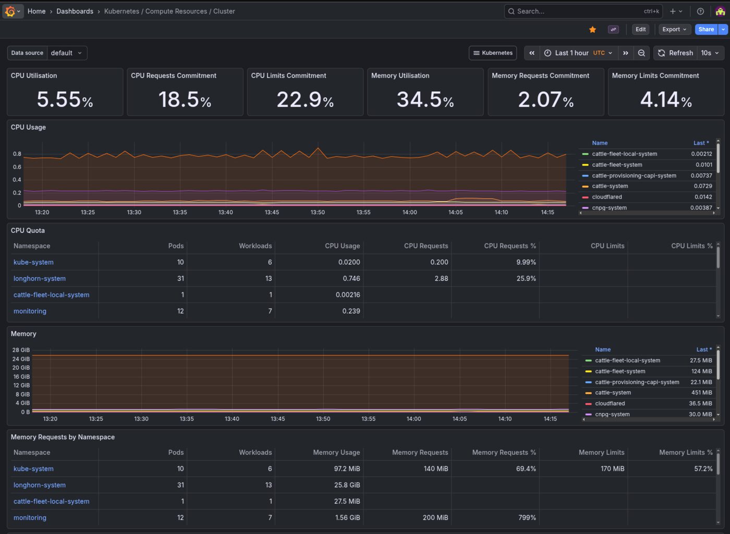Open the user avatar profile menu
This screenshot has height=534, width=730.
[720, 11]
